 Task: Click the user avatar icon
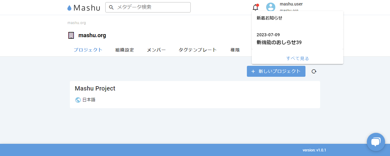coord(271,7)
